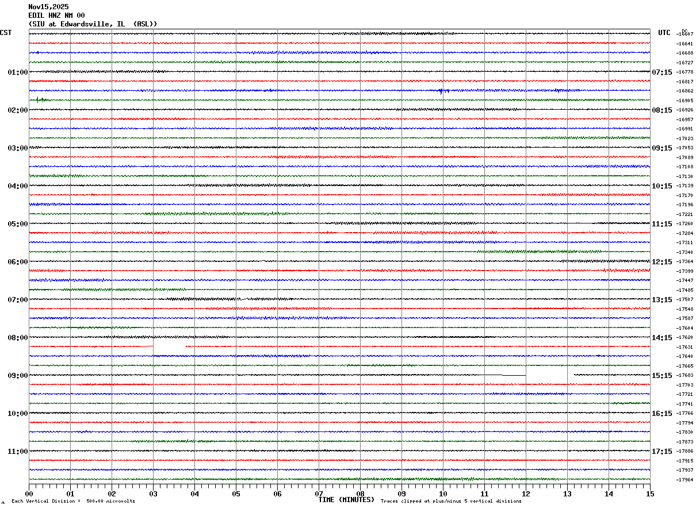
Task: Click the "UTC" time zone label
Action: point(664,33)
